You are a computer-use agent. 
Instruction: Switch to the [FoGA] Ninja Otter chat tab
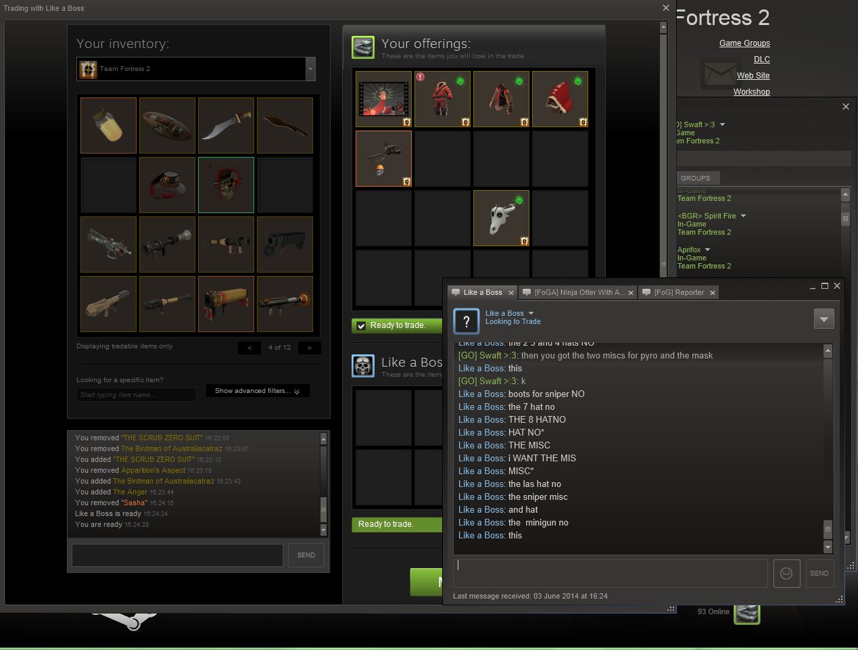pyautogui.click(x=579, y=292)
